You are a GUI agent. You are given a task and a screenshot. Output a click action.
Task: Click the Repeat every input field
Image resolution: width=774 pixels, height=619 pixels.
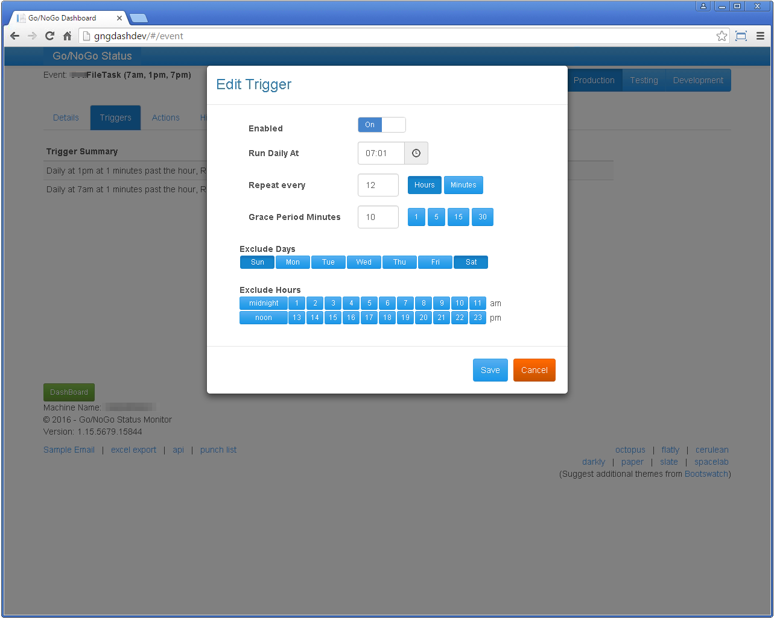tap(378, 185)
